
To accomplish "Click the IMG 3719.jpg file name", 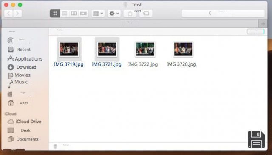I will pyautogui.click(x=69, y=64).
